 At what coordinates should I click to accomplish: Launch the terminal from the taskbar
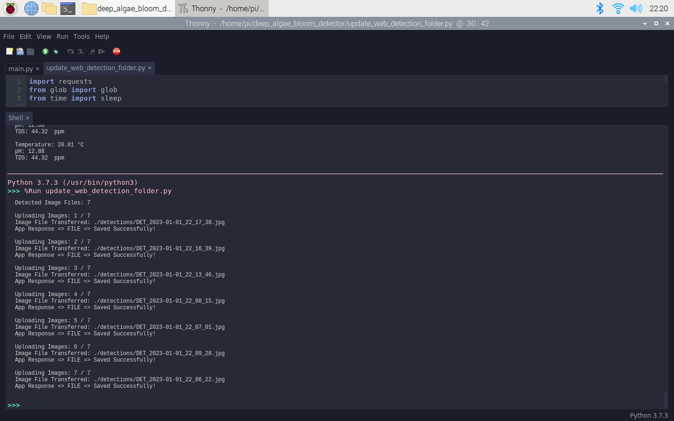tap(67, 8)
